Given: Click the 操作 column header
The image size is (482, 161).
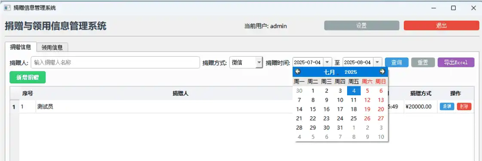Looking at the screenshot, I should [455, 94].
